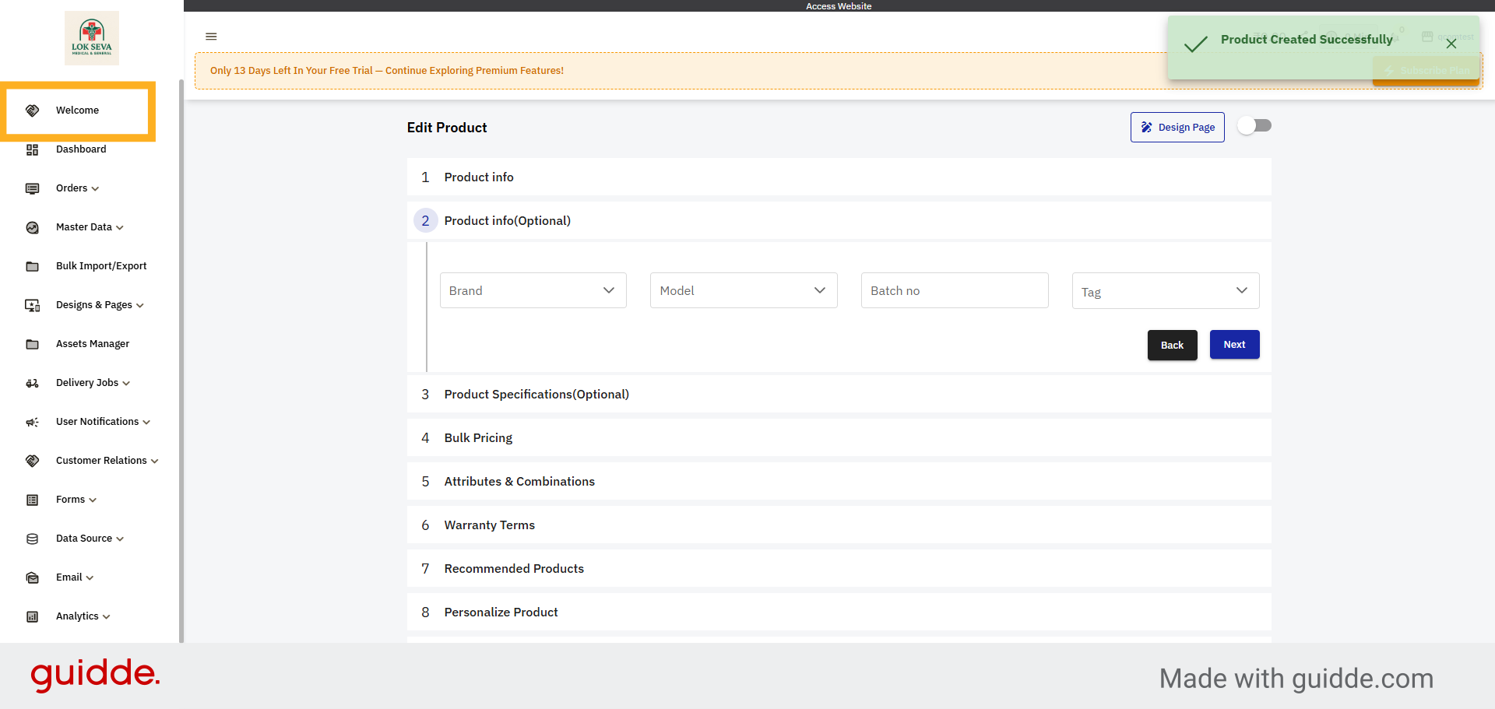Click the Delivery Jobs scooter icon
1495x709 pixels.
tap(32, 383)
